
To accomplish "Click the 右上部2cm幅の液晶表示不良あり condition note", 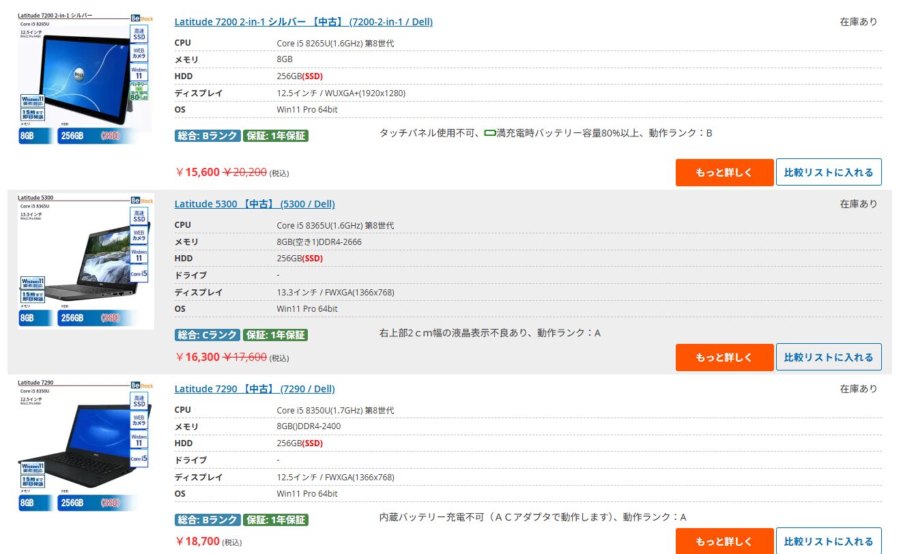I will (453, 333).
